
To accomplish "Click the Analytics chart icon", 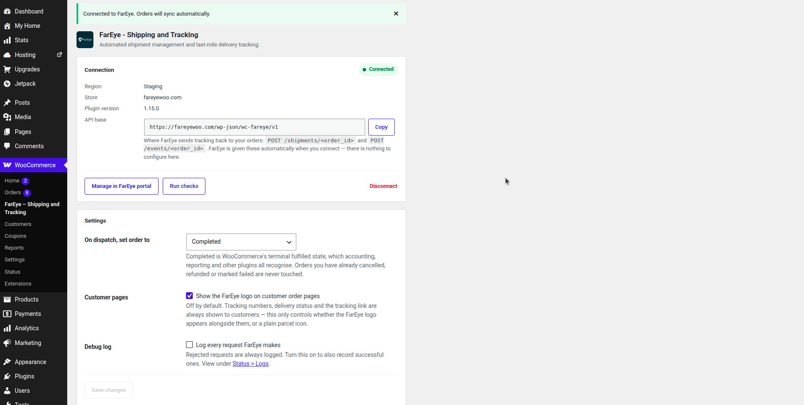I will [7, 328].
